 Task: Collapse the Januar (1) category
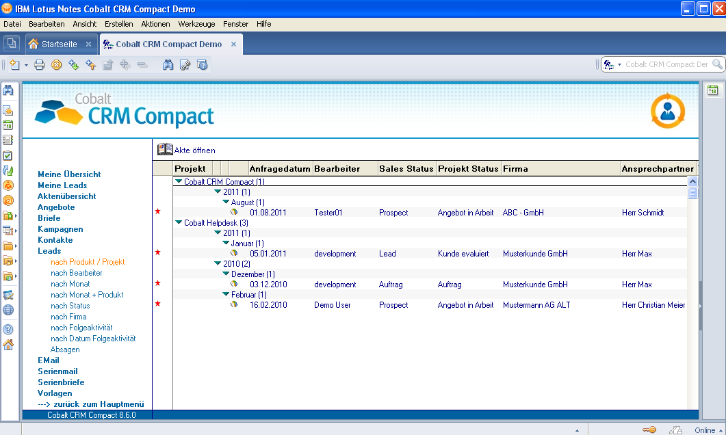click(x=226, y=243)
